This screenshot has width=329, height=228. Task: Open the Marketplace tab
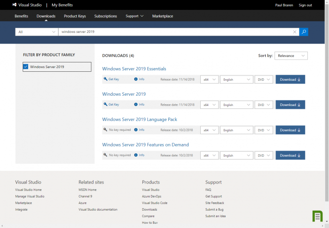pyautogui.click(x=163, y=16)
